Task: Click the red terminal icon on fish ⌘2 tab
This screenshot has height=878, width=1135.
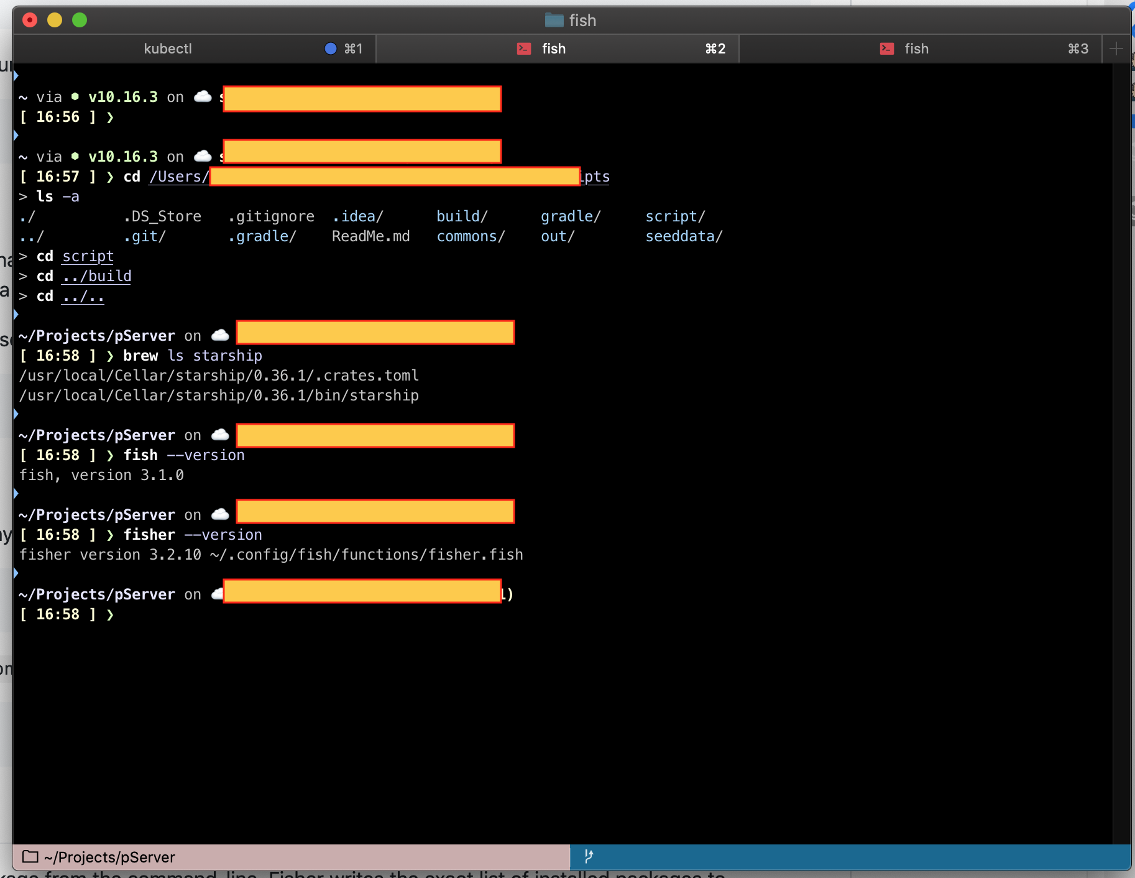Action: coord(523,49)
